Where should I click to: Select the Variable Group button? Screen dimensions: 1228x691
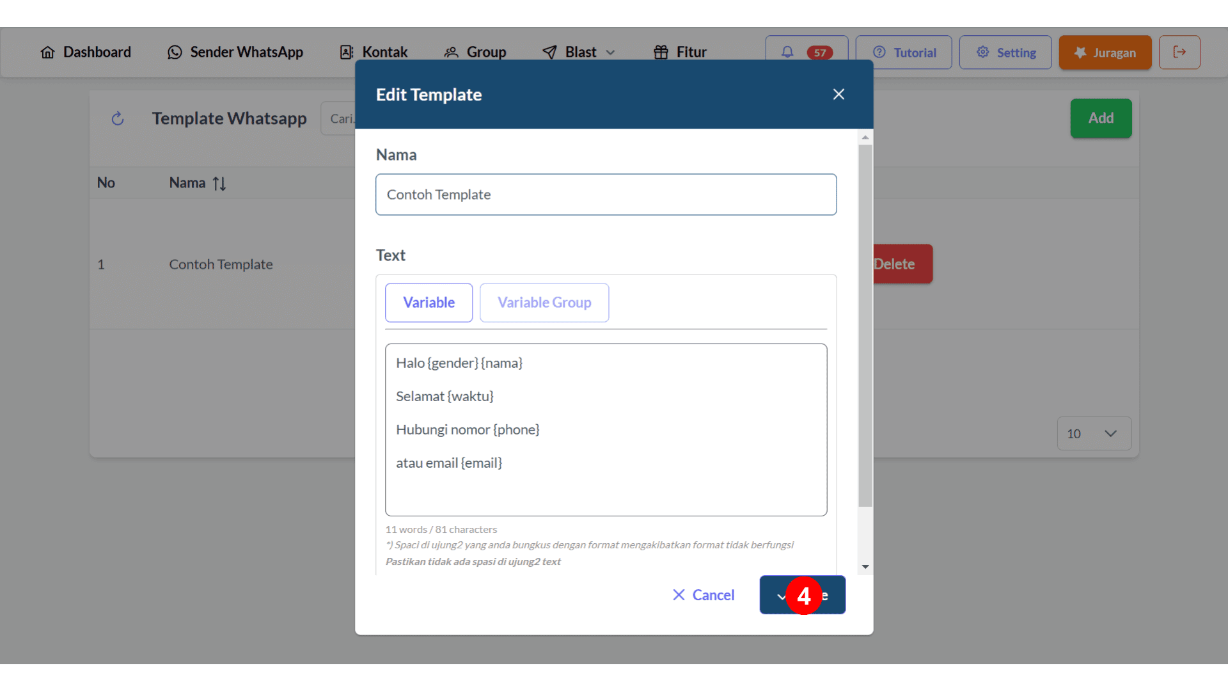click(x=544, y=302)
